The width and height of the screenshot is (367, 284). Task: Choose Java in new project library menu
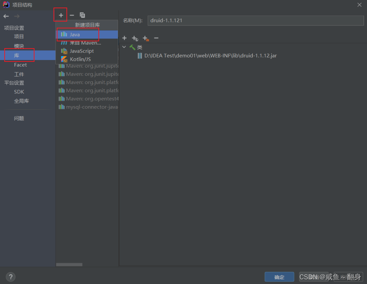(x=87, y=35)
